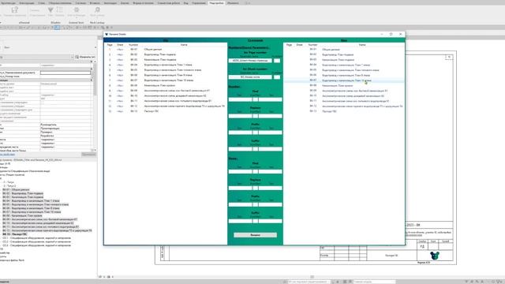Open the Формы и основание ribbon tab
This screenshot has height=284, width=505.
(x=144, y=3)
